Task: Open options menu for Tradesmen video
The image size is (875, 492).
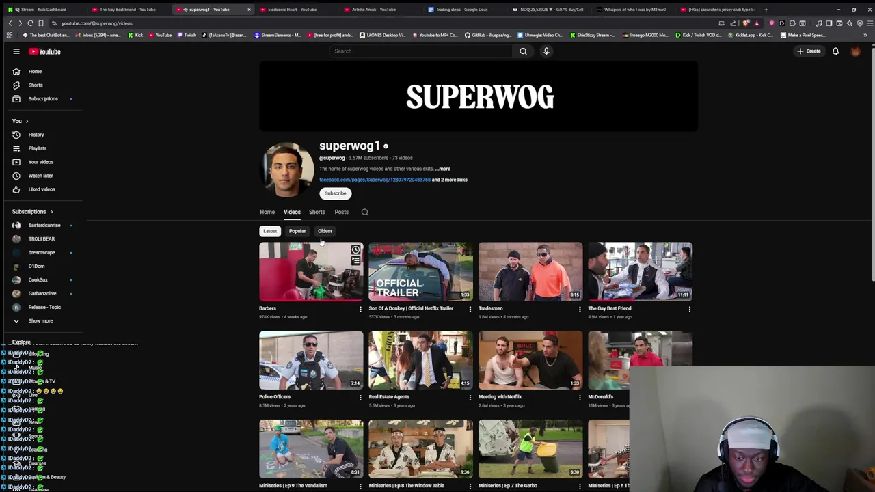Action: [x=580, y=309]
